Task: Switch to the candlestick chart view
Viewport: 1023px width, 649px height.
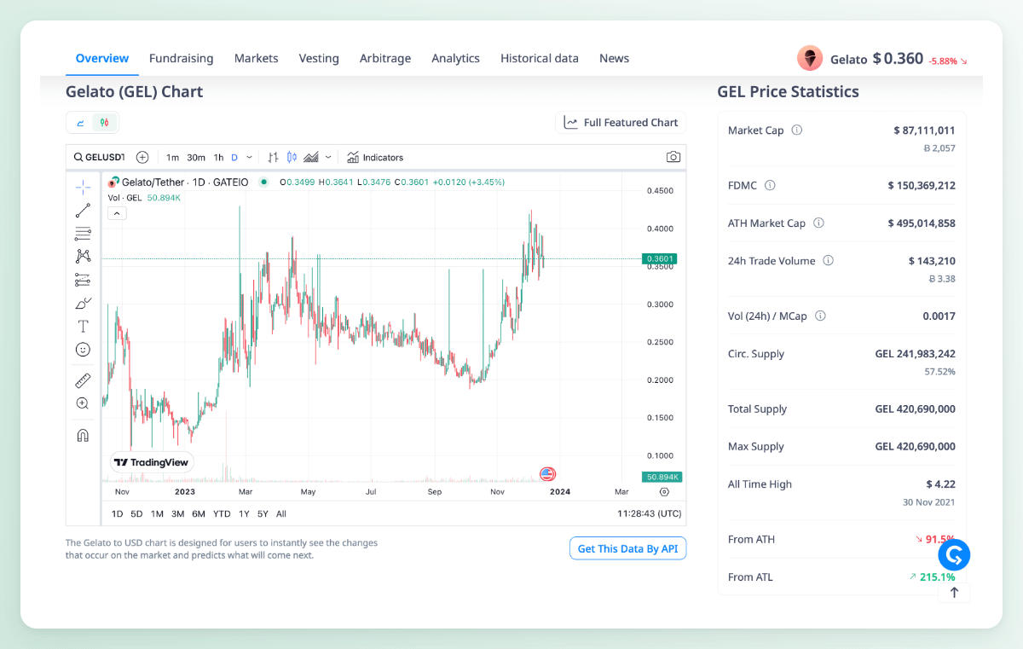Action: pos(104,123)
